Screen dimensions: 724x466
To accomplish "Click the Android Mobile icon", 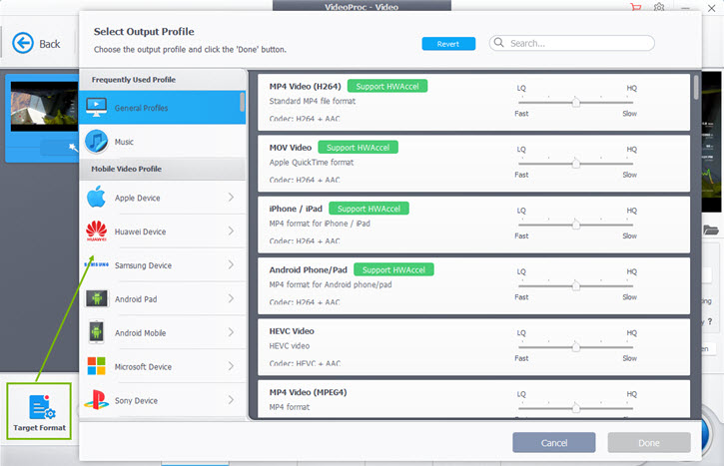I will (x=96, y=331).
